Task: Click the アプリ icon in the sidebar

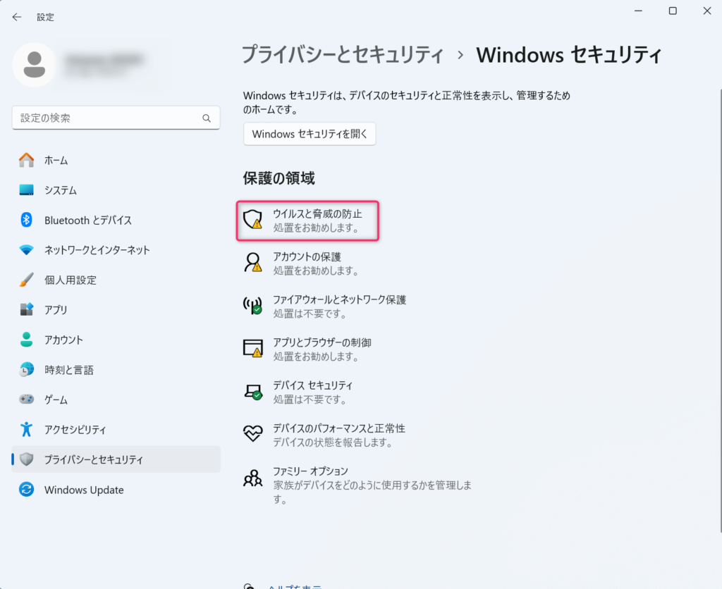Action: click(x=26, y=309)
